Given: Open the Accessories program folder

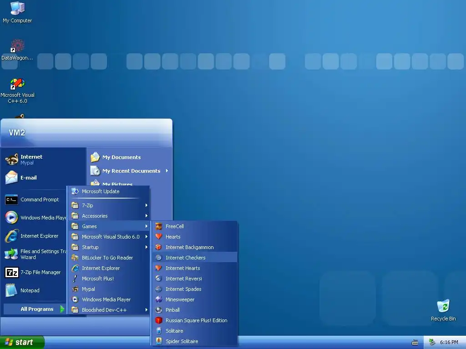Looking at the screenshot, I should click(108, 216).
